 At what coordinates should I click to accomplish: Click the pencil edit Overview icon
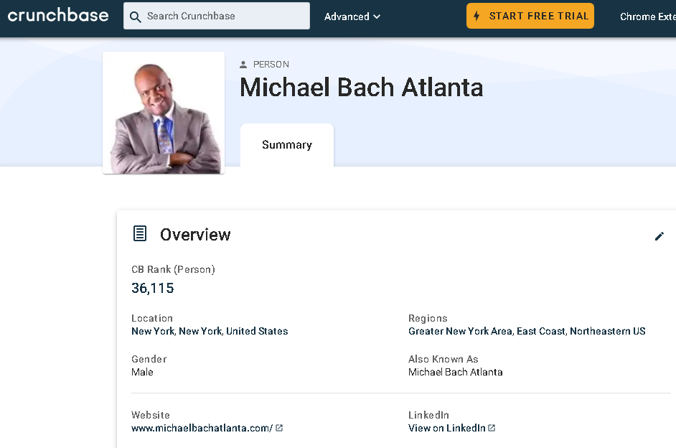pos(659,236)
